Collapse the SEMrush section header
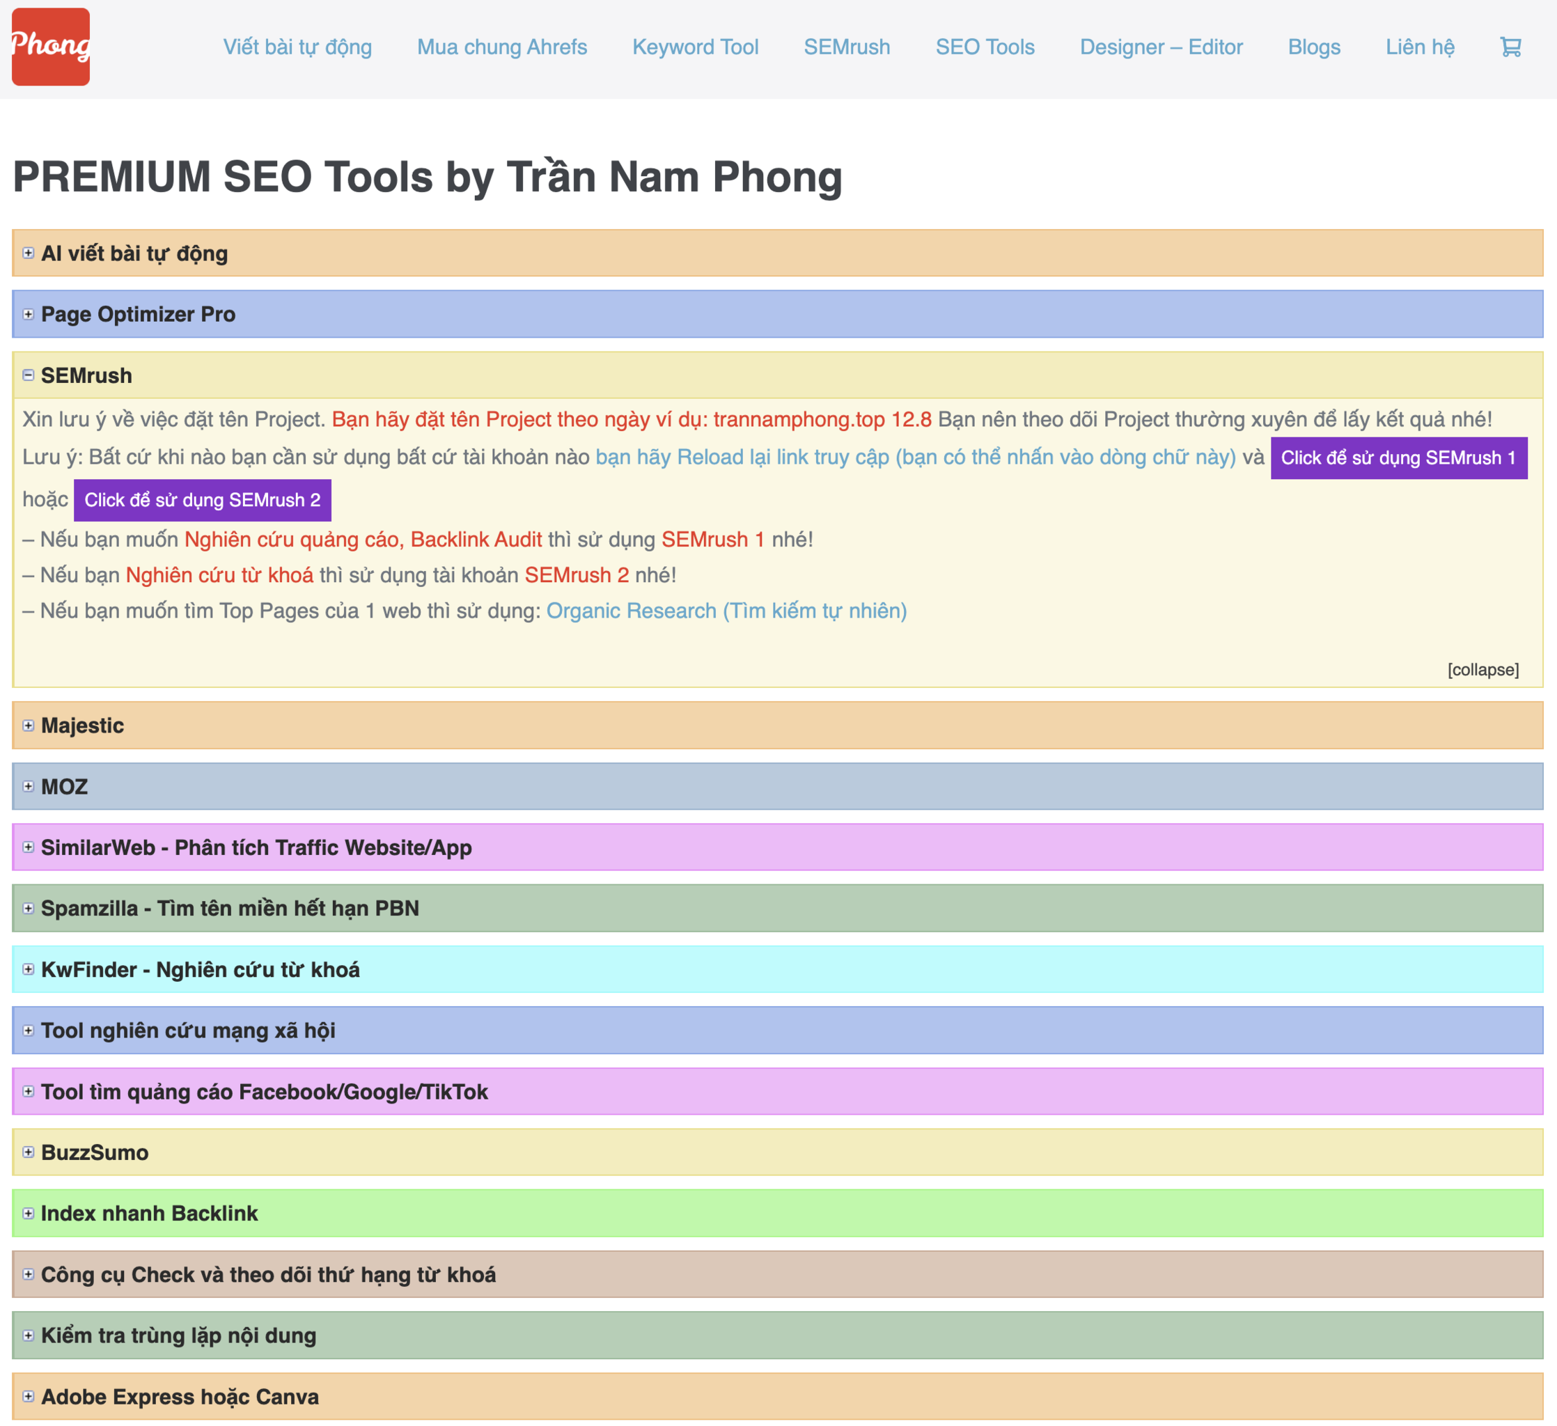Screen dimensions: 1557x1426 [778, 375]
